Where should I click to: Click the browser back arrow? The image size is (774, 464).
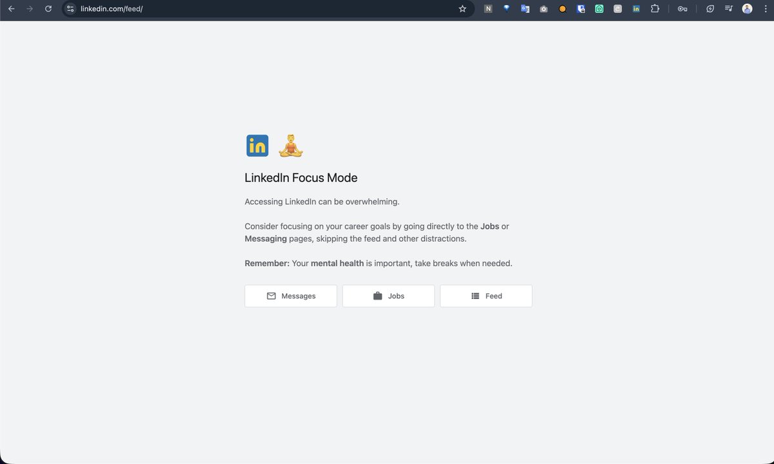pyautogui.click(x=11, y=9)
